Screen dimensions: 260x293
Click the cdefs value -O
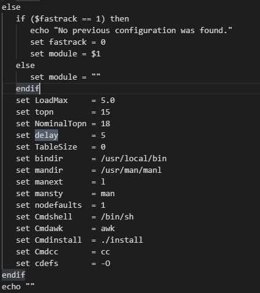point(105,264)
